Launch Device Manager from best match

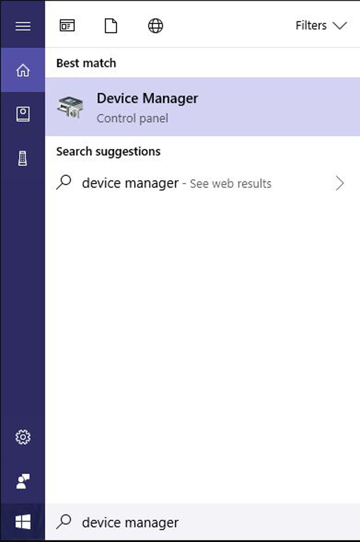point(147,99)
